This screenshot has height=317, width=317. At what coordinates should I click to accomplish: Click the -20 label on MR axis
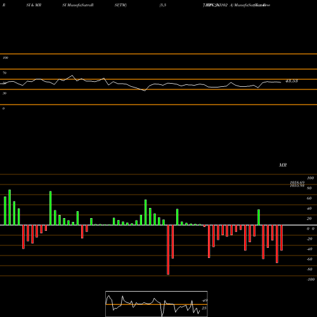click(309, 239)
